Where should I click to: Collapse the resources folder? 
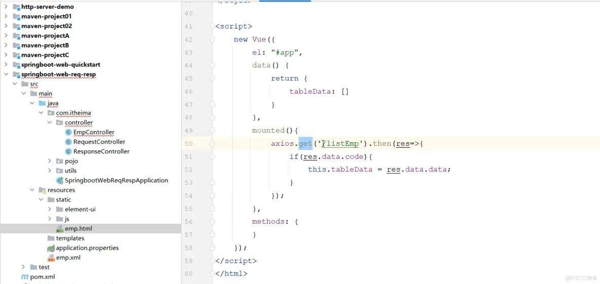(32, 190)
